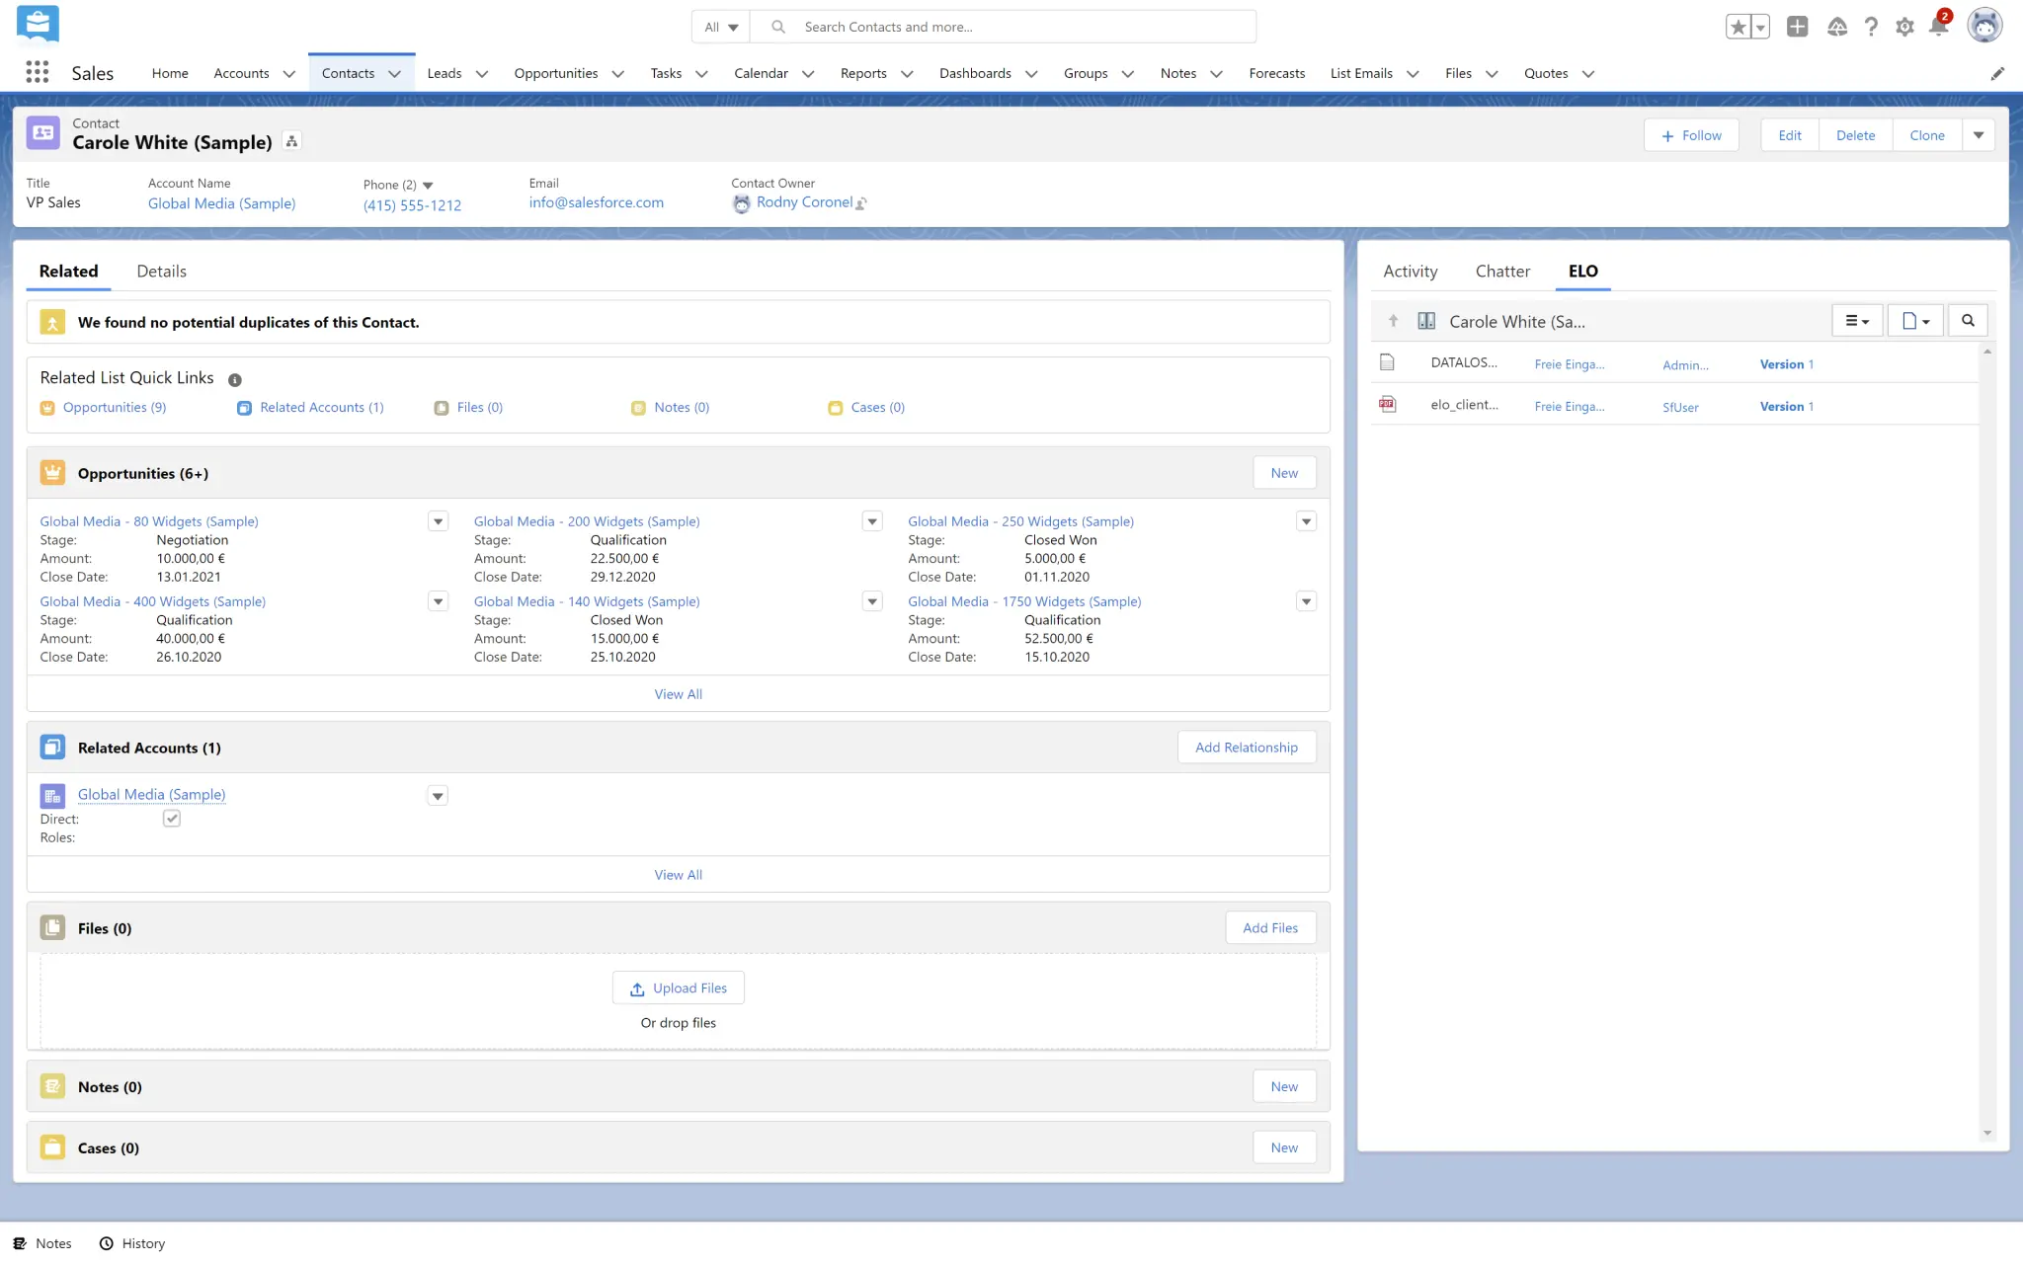
Task: Open the ELO new document dropdown
Action: tap(1915, 321)
